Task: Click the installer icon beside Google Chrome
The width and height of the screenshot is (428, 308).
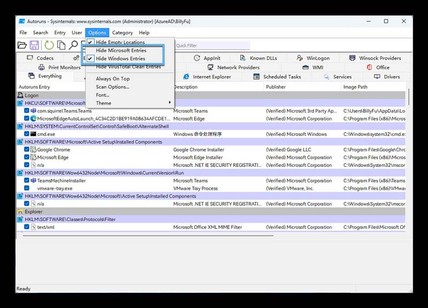Action: pyautogui.click(x=33, y=149)
